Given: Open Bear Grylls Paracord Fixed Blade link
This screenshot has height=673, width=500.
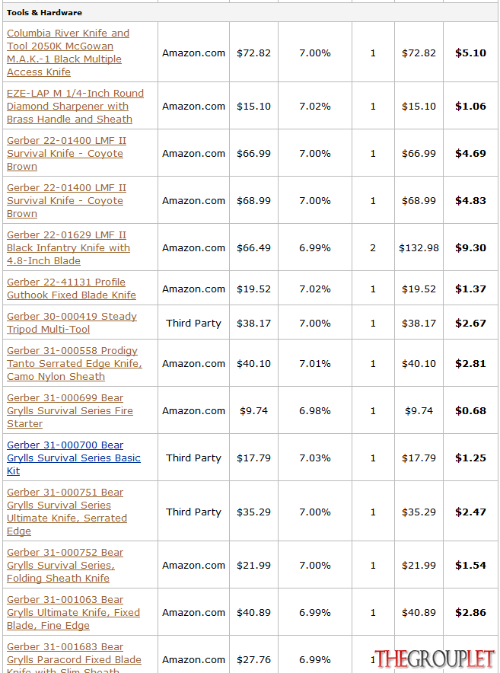Looking at the screenshot, I should point(74,658).
